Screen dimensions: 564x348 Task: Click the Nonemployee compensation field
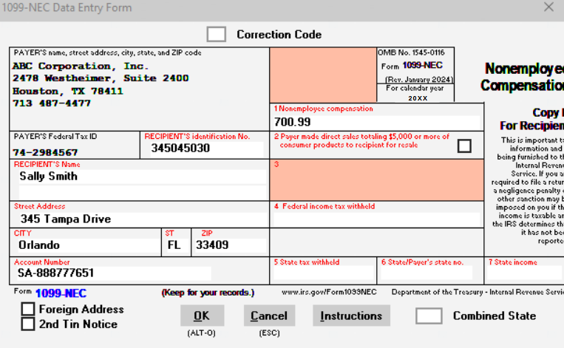coord(376,122)
